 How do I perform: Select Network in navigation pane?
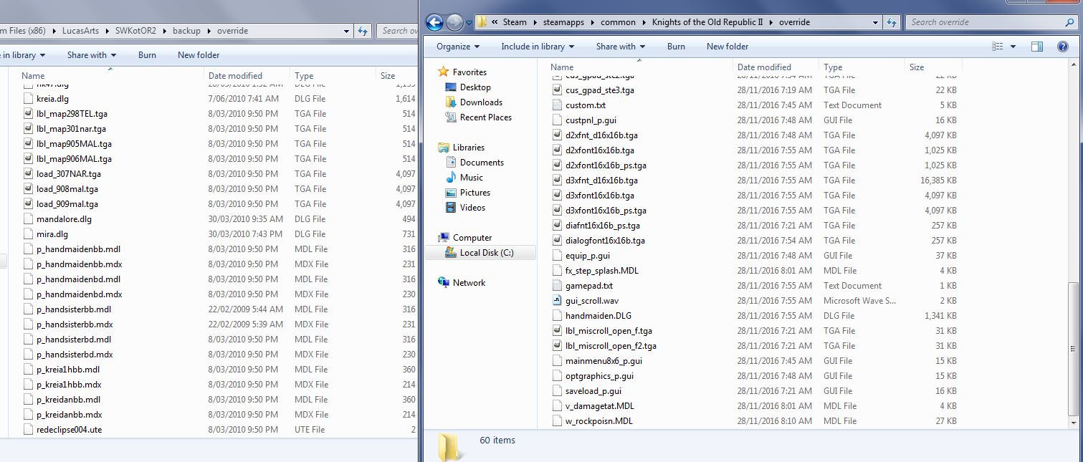[469, 283]
